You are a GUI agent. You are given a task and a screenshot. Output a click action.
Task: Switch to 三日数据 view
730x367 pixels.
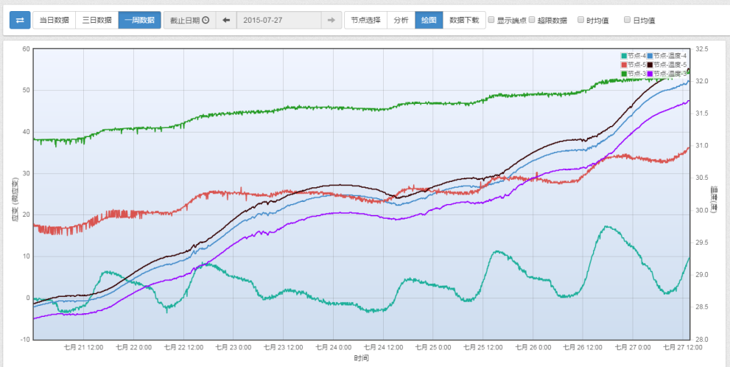click(96, 20)
